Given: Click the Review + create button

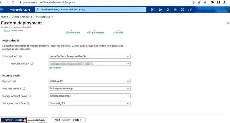Looking at the screenshot, I should pos(13,120).
